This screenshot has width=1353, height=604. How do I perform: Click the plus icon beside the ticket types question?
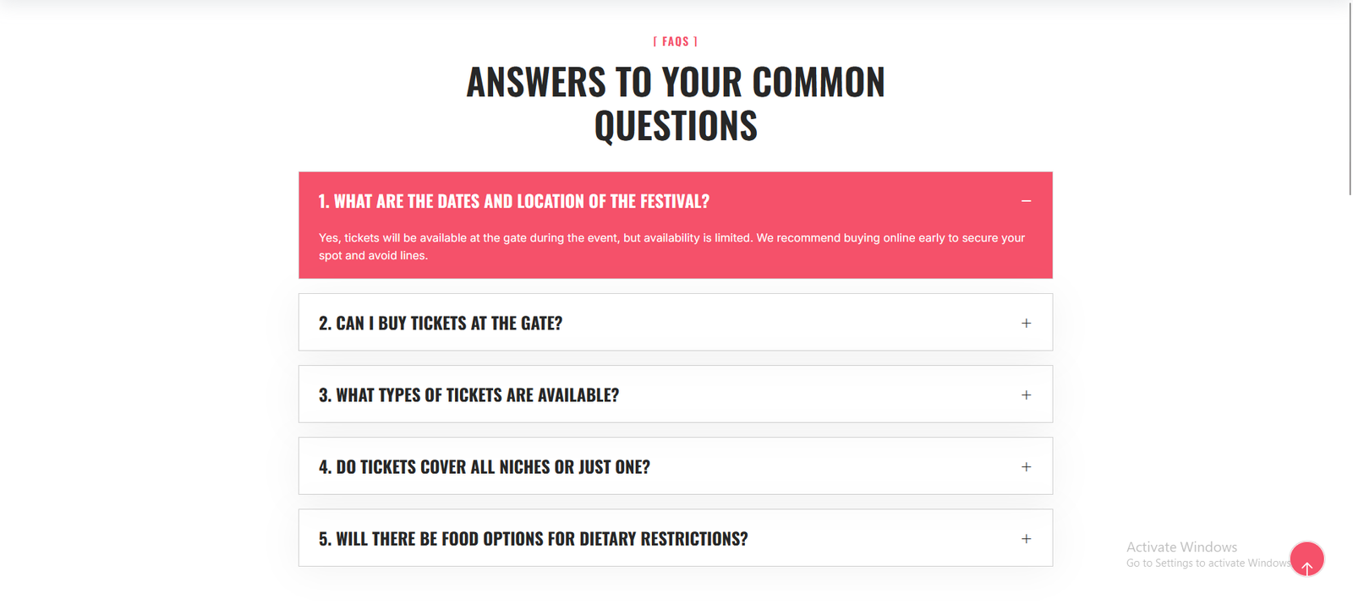point(1026,395)
